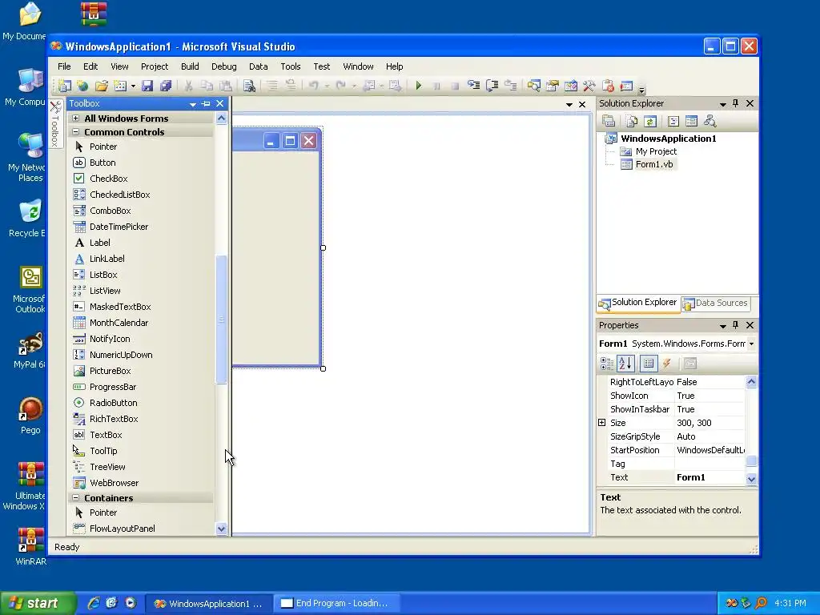Click End Program taskbar button
The width and height of the screenshot is (820, 615).
[x=337, y=604]
